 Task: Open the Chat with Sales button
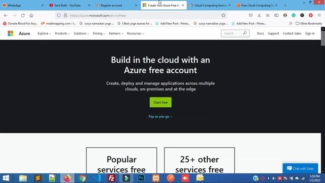pyautogui.click(x=300, y=168)
